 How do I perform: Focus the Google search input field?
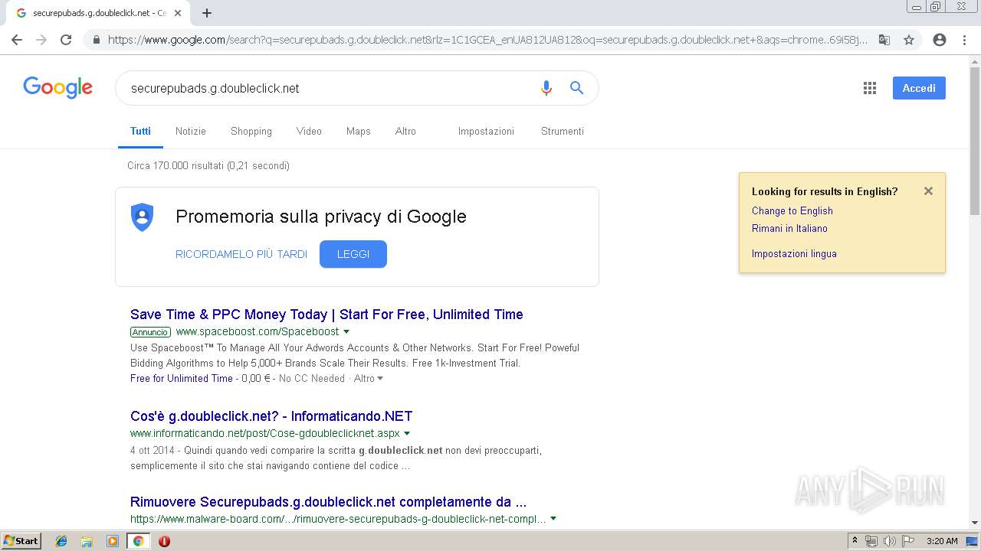330,88
